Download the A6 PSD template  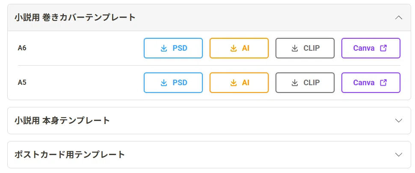173,48
